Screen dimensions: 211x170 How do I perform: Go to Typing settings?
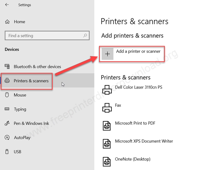click(20, 109)
